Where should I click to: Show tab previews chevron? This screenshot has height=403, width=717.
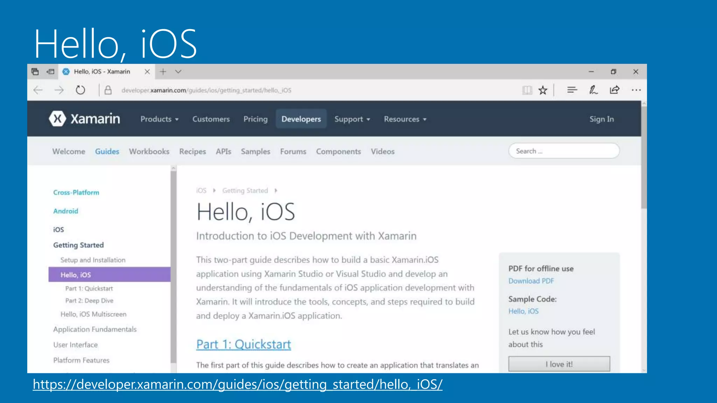click(x=178, y=72)
